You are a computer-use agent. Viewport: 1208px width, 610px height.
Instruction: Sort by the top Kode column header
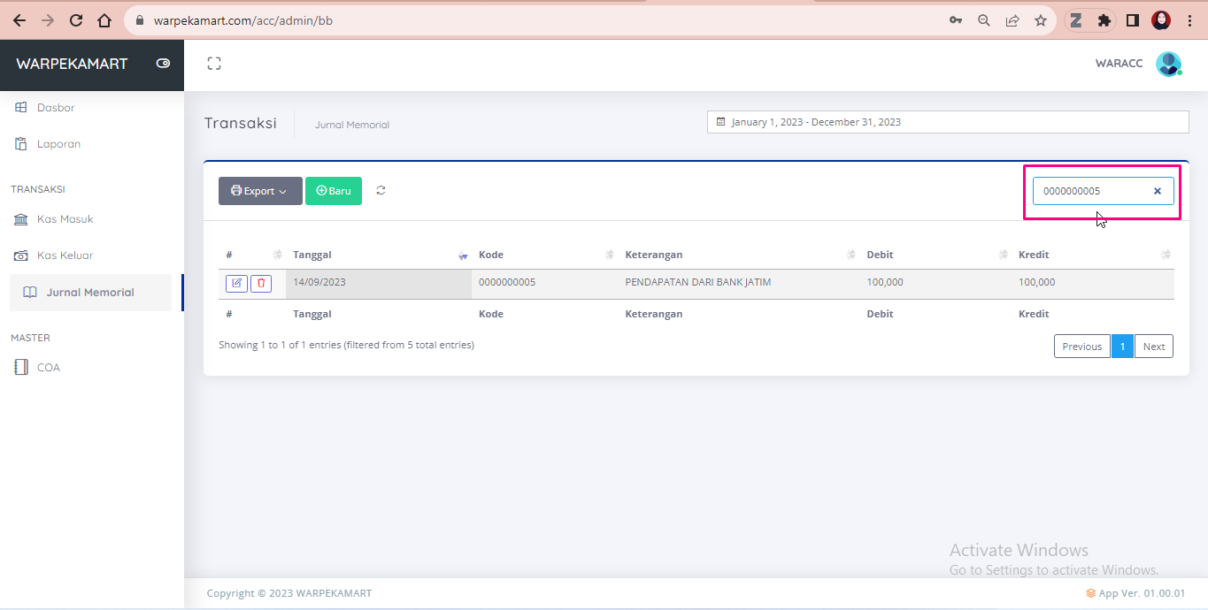[x=545, y=255]
